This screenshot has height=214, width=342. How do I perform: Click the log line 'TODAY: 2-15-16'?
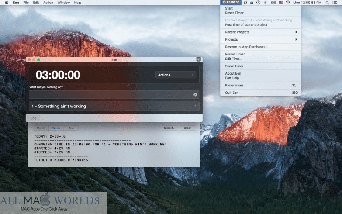pyautogui.click(x=50, y=136)
